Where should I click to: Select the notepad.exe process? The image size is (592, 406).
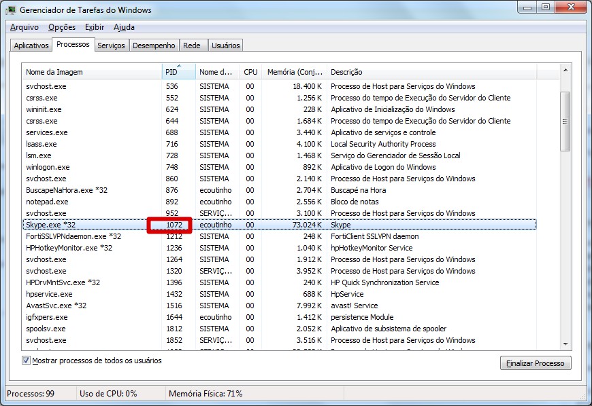click(x=280, y=202)
